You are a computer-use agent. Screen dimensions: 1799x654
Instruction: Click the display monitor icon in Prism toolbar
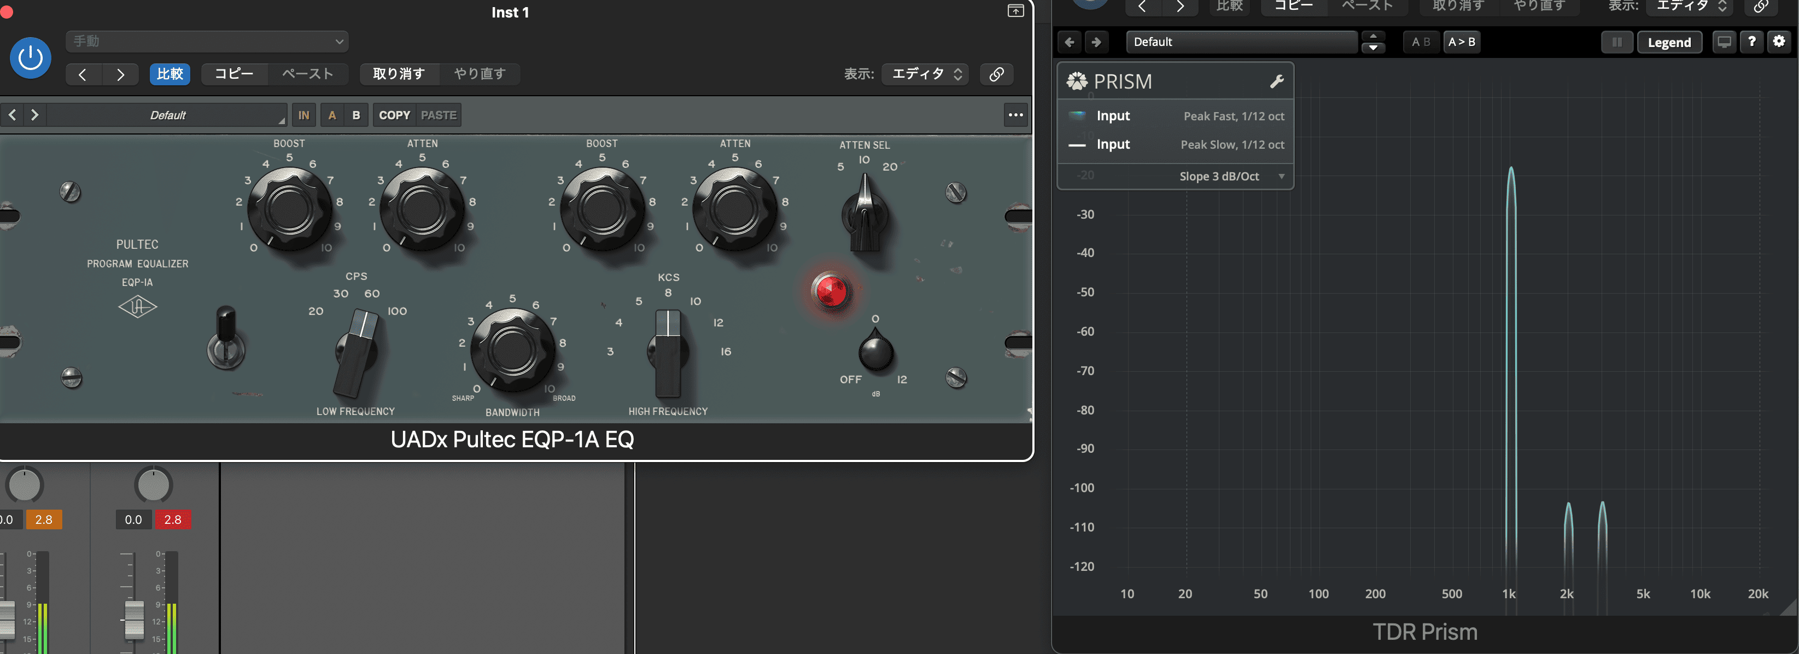pyautogui.click(x=1724, y=42)
